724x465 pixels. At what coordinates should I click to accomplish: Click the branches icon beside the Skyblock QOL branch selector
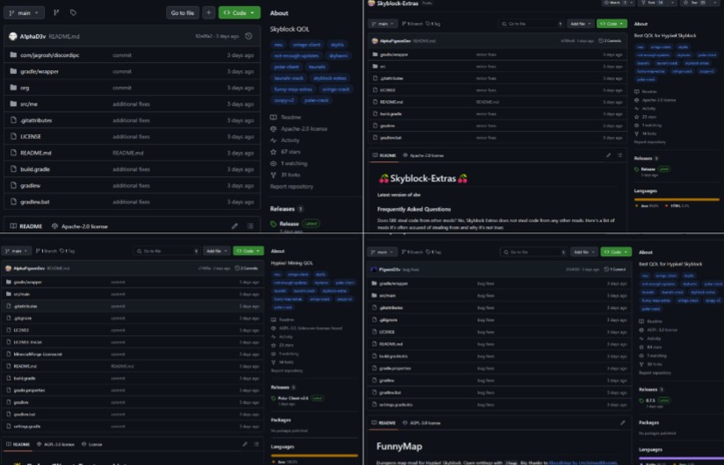click(x=55, y=13)
